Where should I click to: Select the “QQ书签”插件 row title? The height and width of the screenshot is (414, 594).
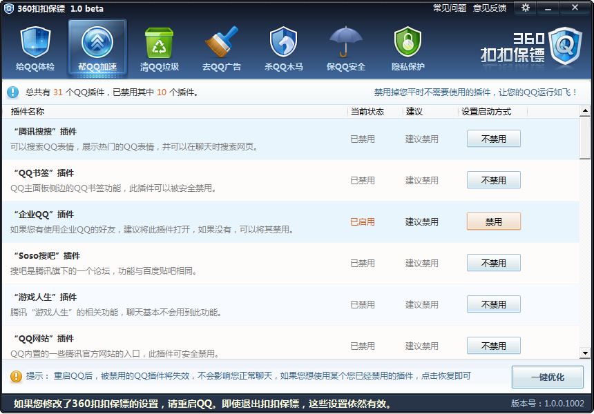44,173
